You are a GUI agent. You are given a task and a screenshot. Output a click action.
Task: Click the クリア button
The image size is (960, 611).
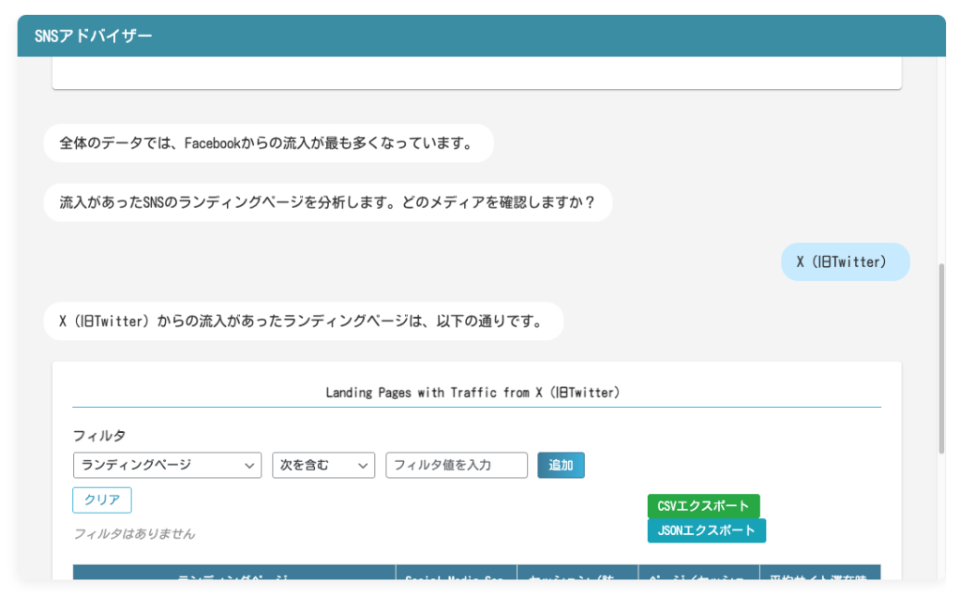101,500
